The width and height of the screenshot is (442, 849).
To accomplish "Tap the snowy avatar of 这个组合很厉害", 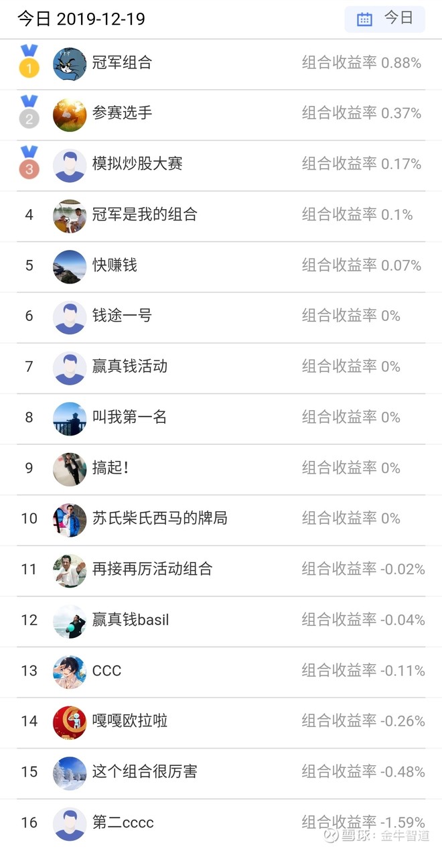I will click(70, 773).
